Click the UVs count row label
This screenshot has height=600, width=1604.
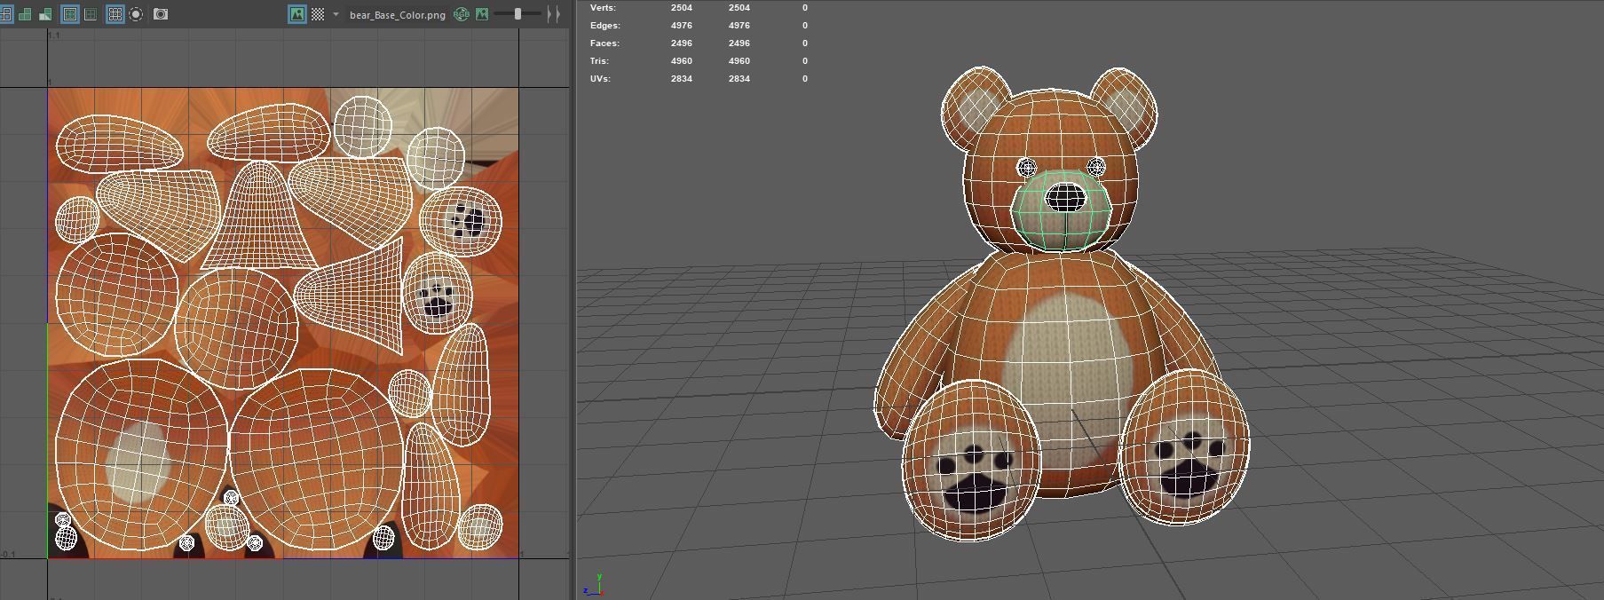click(600, 79)
